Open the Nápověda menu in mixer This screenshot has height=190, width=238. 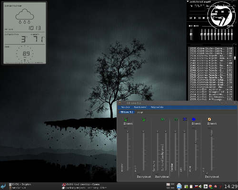pos(157,107)
